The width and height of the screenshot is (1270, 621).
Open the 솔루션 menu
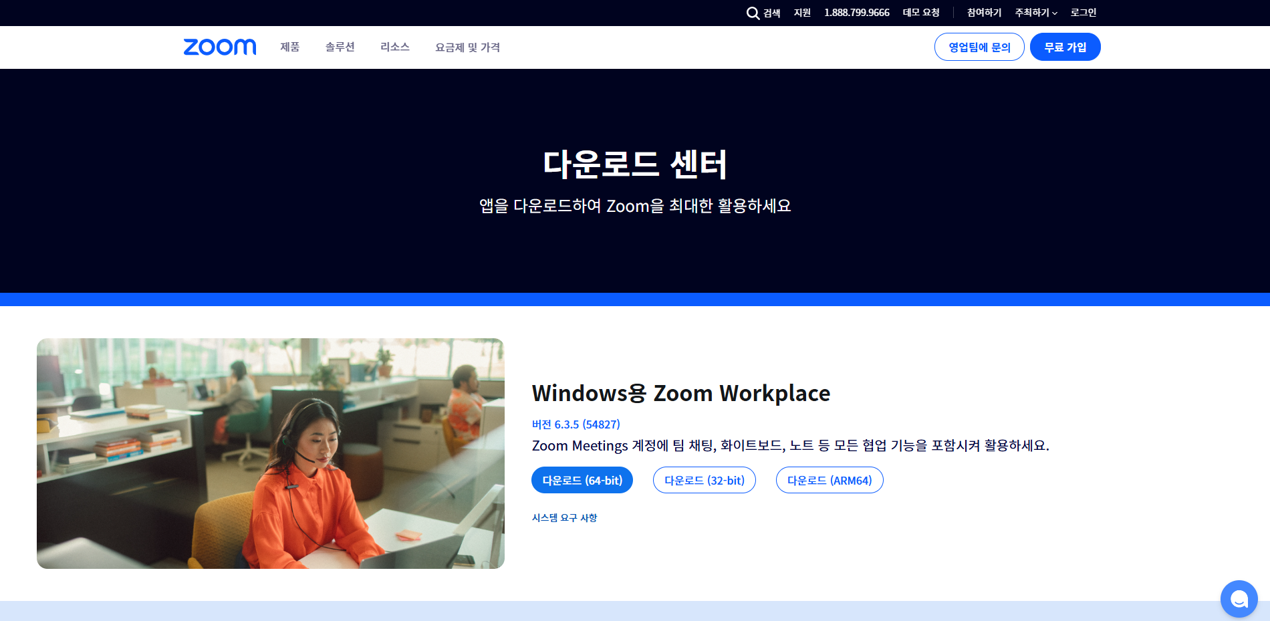pos(340,47)
